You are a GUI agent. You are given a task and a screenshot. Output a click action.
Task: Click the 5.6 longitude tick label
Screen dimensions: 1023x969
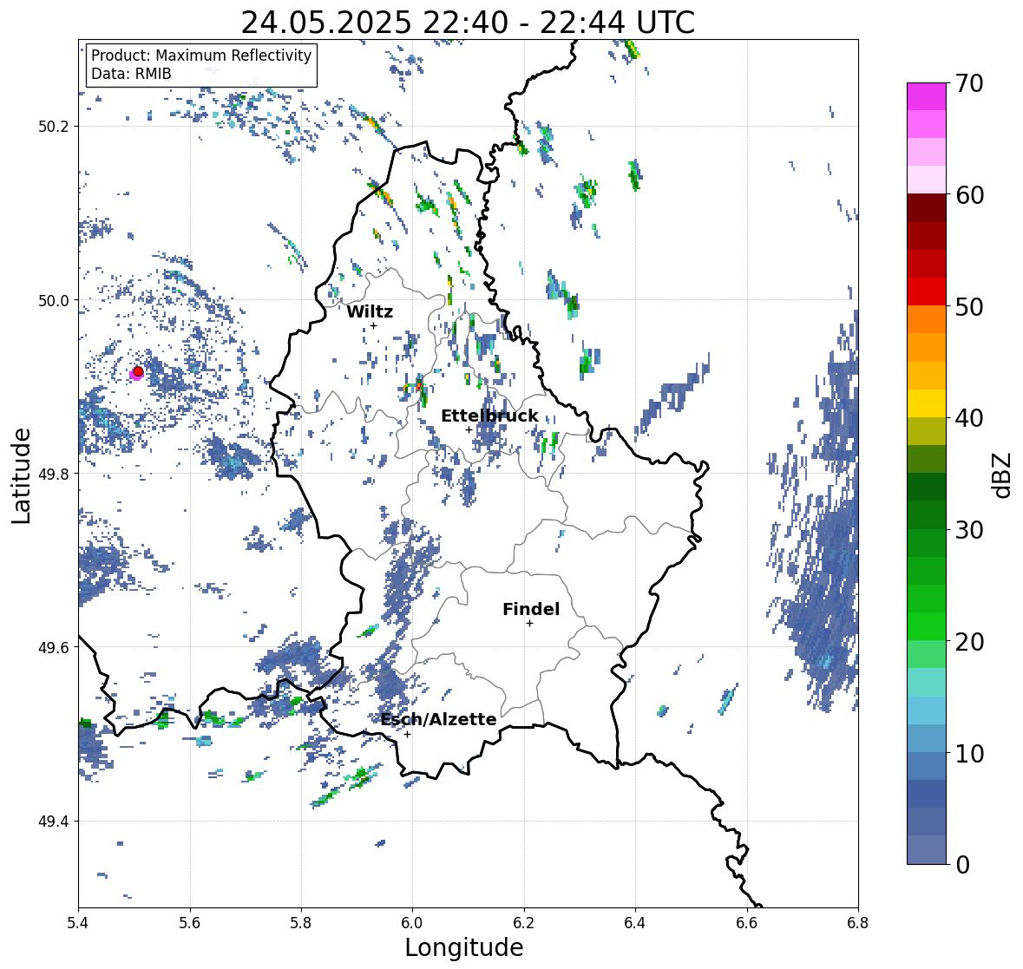pos(190,923)
